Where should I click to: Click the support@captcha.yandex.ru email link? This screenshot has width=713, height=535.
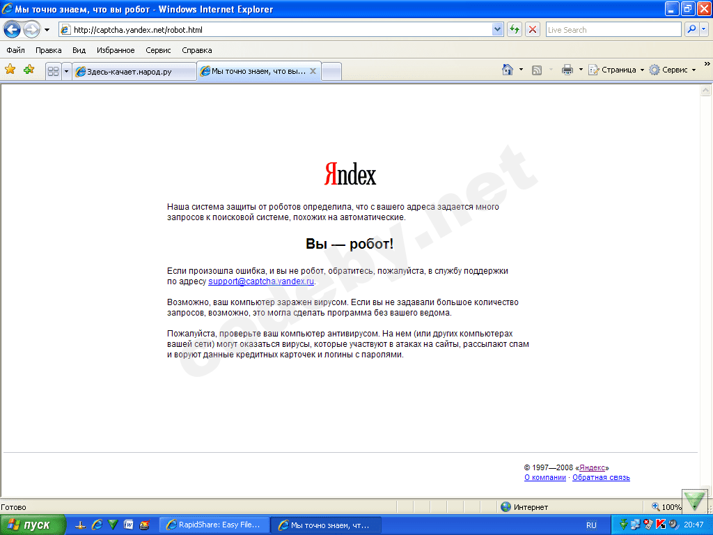pos(261,281)
